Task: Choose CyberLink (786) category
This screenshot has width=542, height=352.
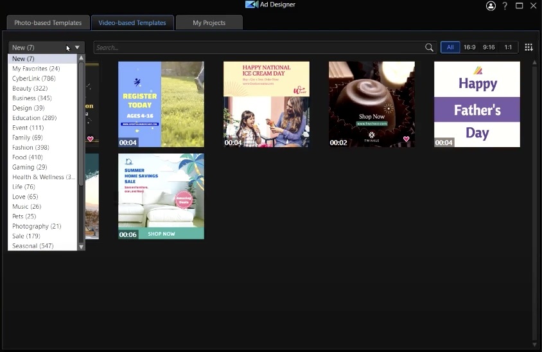Action: [42, 78]
